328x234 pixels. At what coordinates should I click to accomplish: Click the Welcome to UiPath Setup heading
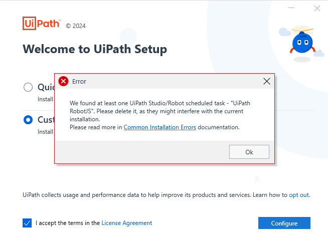pos(95,49)
